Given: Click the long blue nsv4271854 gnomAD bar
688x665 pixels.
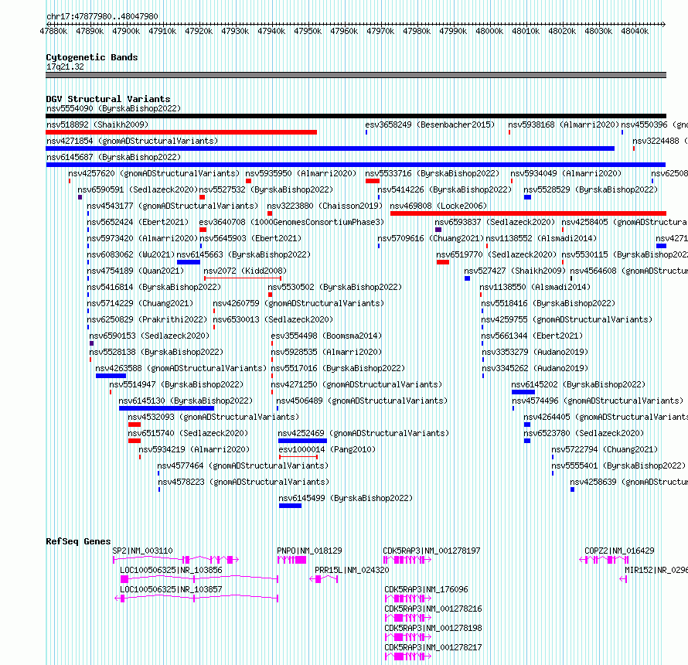Looking at the screenshot, I should point(330,148).
